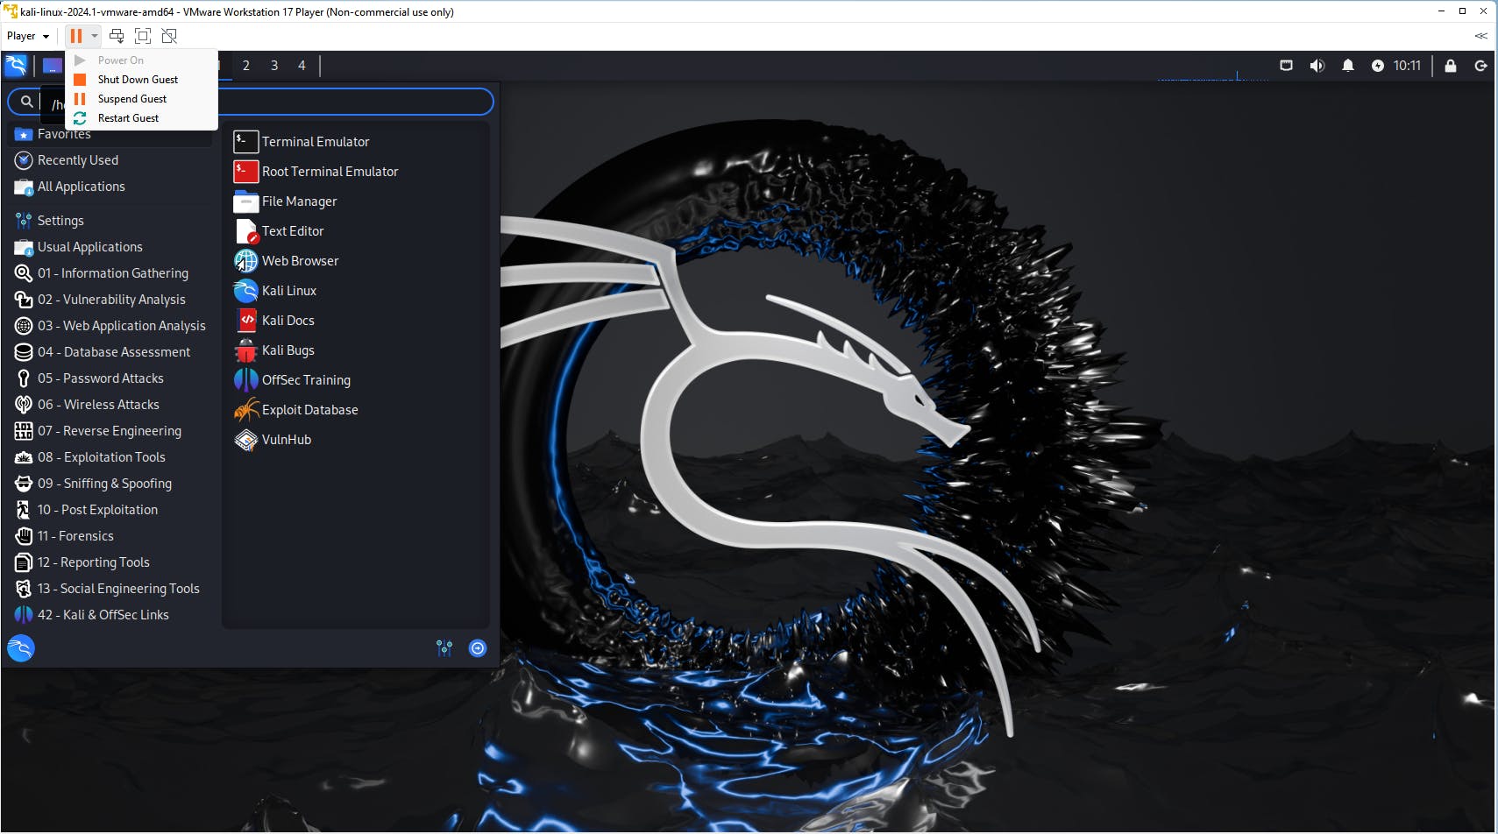Open the Recently Used category

coord(110,160)
